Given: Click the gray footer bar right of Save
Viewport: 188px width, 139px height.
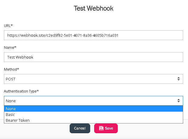Looking at the screenshot, I should pyautogui.click(x=151, y=131).
